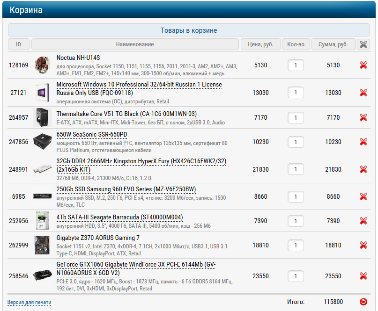Open Gigabyte Z370 AORUS Gaming 7 link

pos(98,238)
